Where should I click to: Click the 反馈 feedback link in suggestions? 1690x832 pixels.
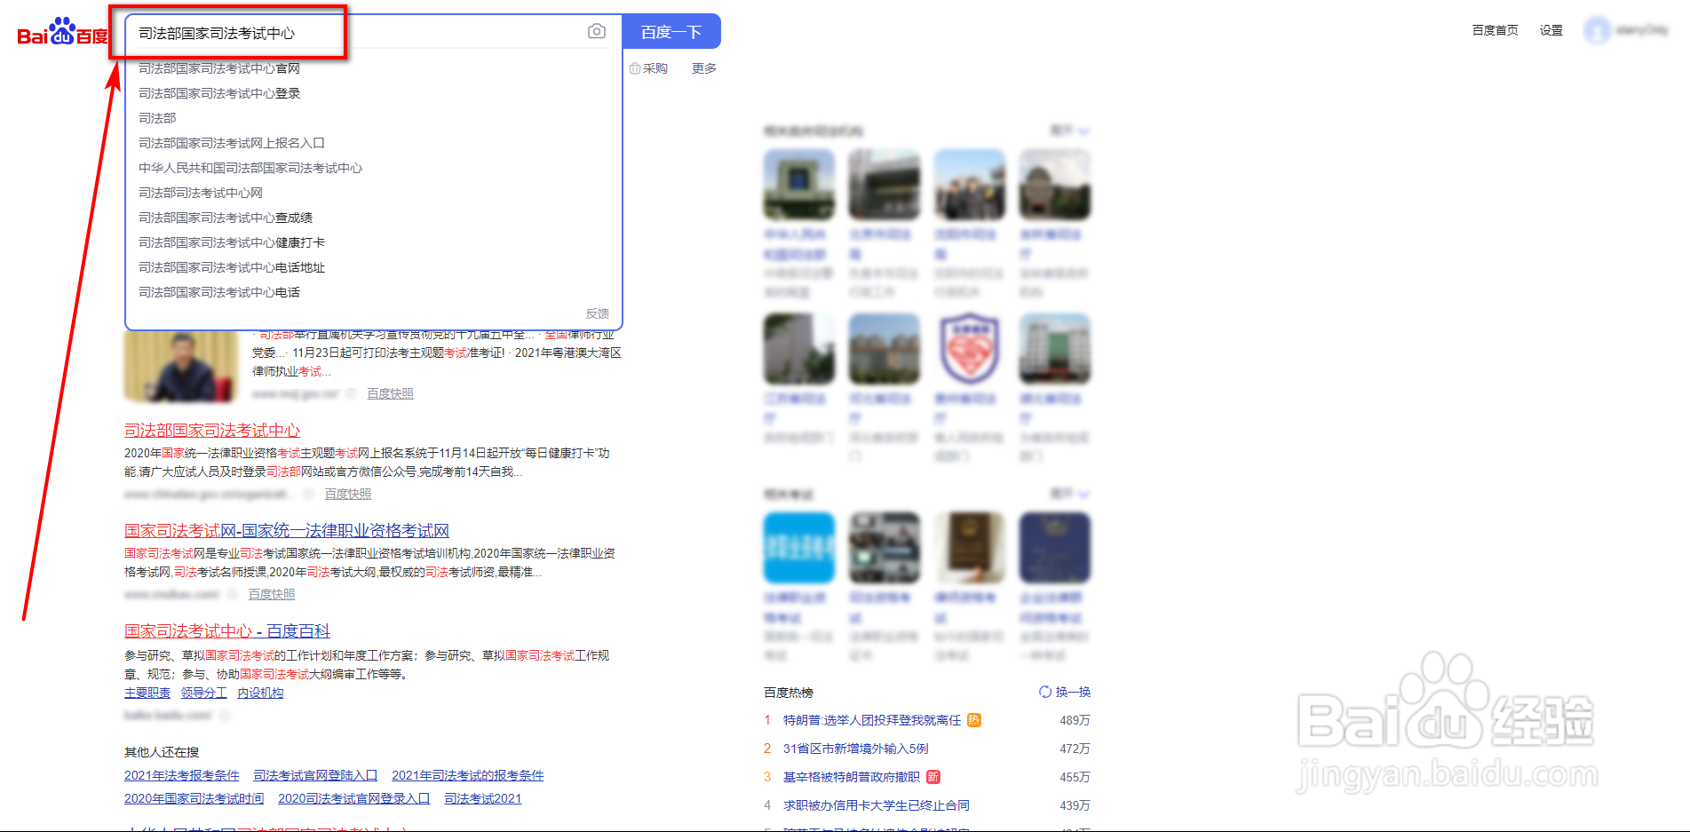[x=598, y=313]
